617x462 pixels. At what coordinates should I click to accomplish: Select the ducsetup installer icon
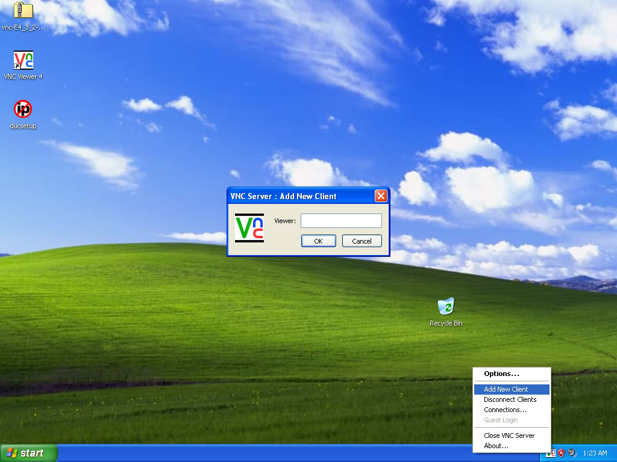tap(23, 109)
